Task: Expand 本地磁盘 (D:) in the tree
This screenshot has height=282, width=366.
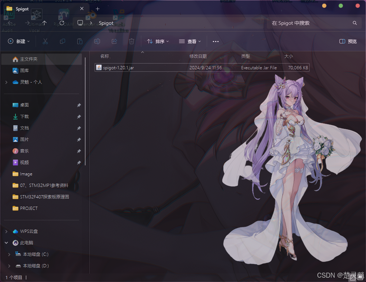Action: (9, 266)
